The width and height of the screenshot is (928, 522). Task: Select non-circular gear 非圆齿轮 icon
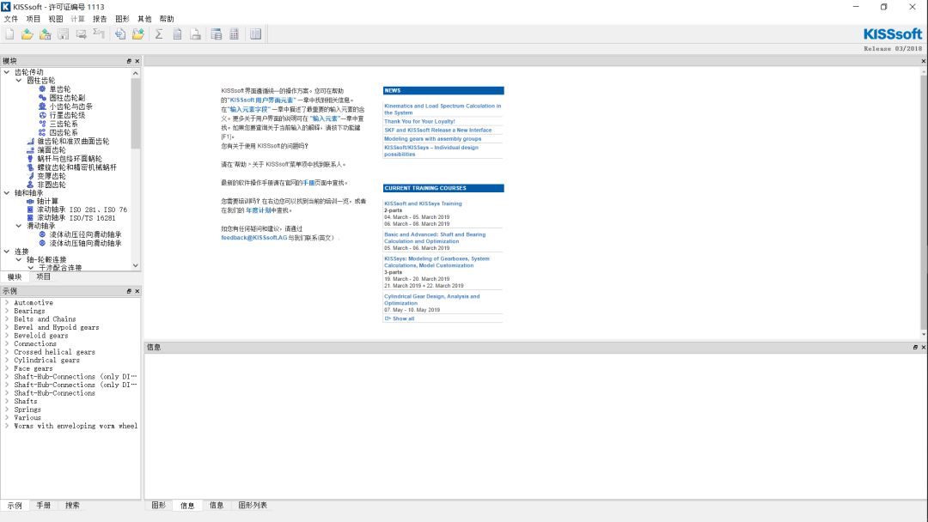click(31, 185)
